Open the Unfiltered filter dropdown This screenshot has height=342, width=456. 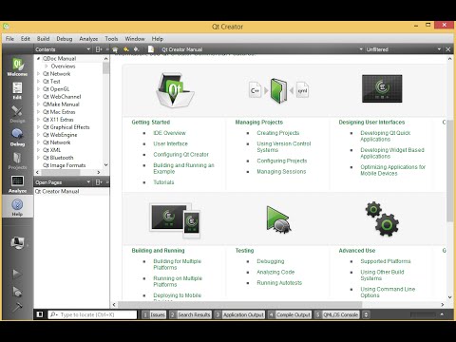[x=439, y=49]
